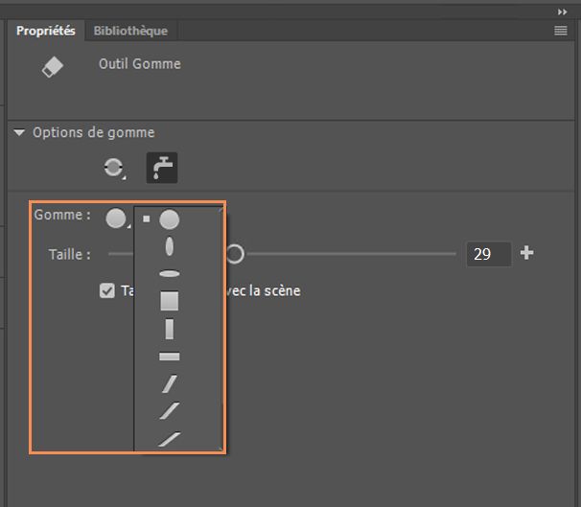Open the eraser mode selector
This screenshot has height=507, width=581.
(x=114, y=168)
